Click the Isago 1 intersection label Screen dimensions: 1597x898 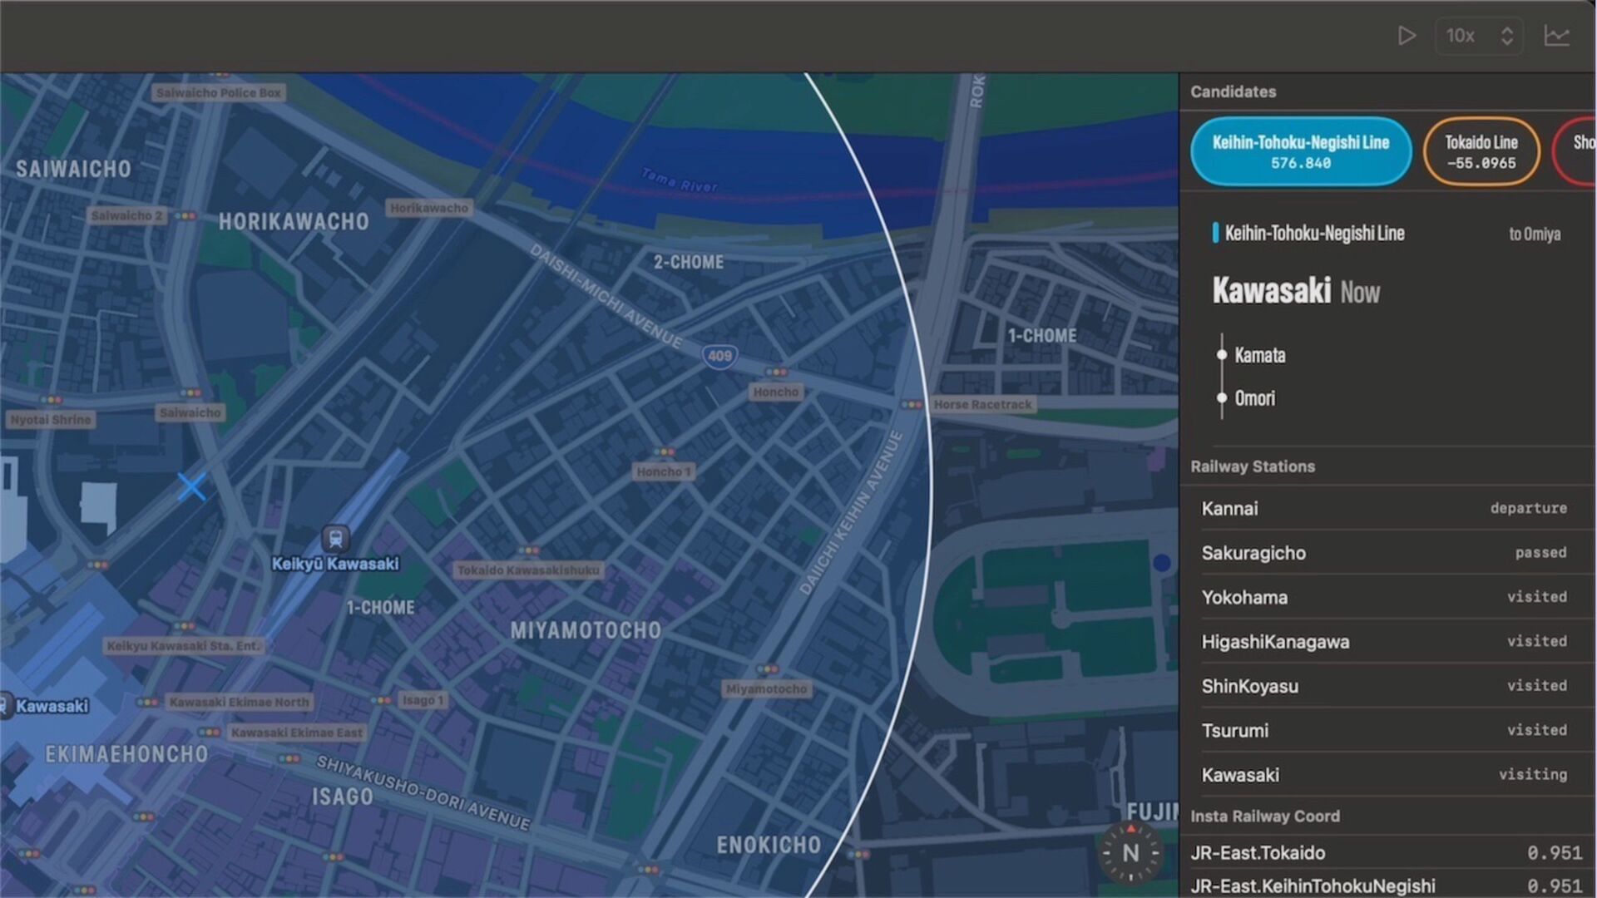(423, 700)
